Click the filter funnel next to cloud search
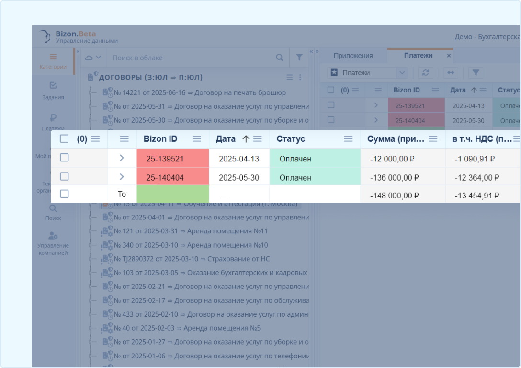 [299, 57]
